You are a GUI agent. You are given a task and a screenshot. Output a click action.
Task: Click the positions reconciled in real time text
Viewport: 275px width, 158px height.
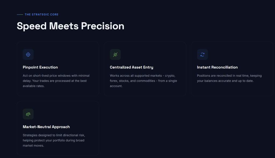[229, 78]
